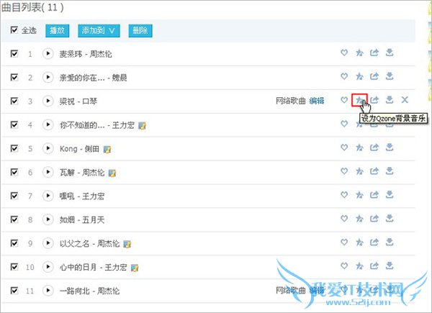The image size is (432, 313).
Task: Uncheck the 全选 select-all checkbox
Action: pos(14,30)
